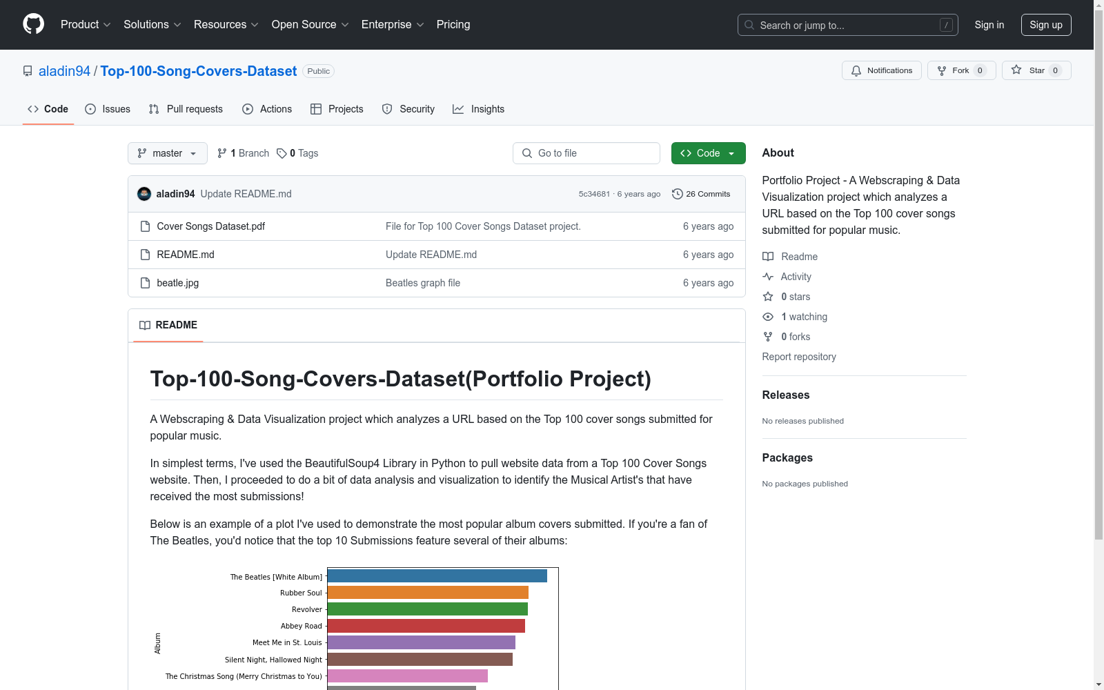Image resolution: width=1104 pixels, height=690 pixels.
Task: Click the history clock icon by 26 Commits
Action: (x=678, y=194)
